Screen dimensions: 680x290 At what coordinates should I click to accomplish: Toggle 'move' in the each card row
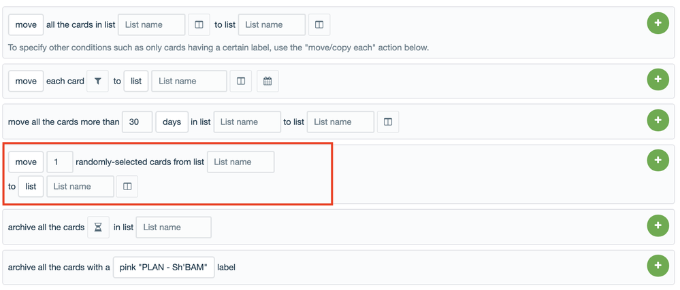[26, 81]
